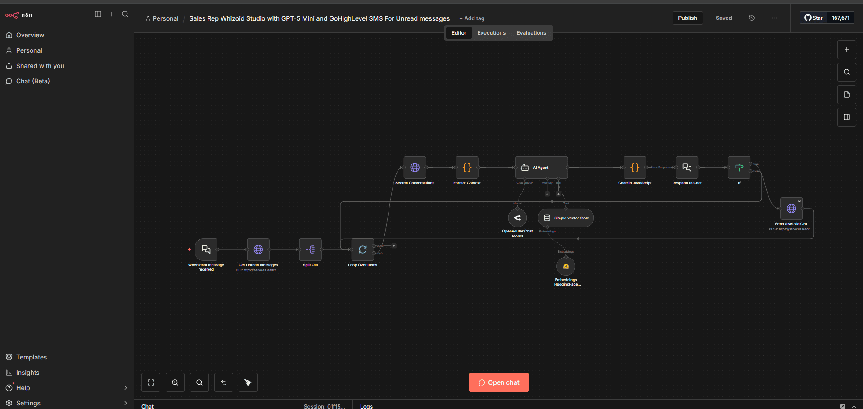863x409 pixels.
Task: Open the workflow search icon on right panel
Action: (847, 72)
